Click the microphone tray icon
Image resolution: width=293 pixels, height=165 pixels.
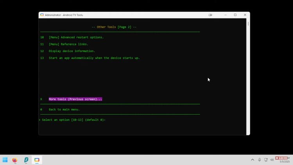click(259, 160)
